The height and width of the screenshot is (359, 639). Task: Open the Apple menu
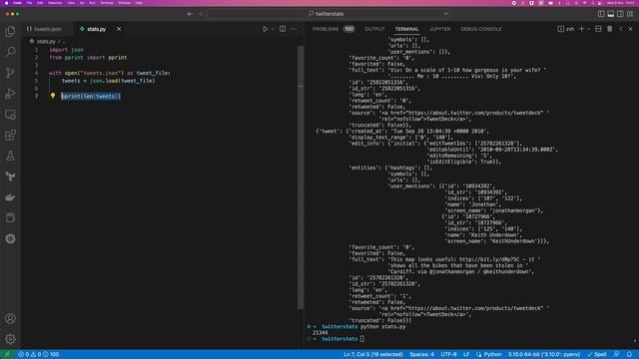[6, 3]
